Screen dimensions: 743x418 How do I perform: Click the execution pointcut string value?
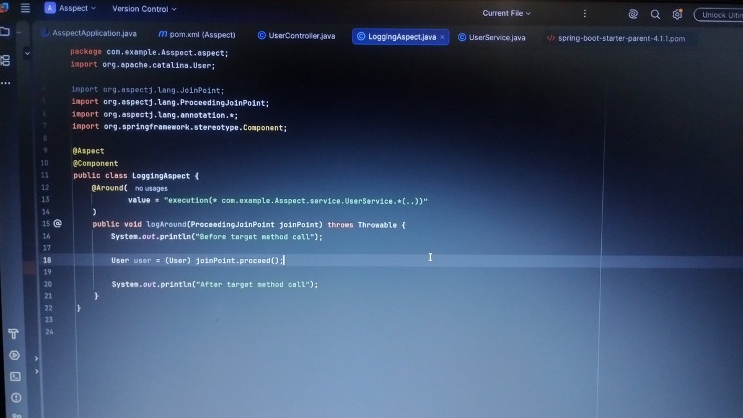point(296,201)
